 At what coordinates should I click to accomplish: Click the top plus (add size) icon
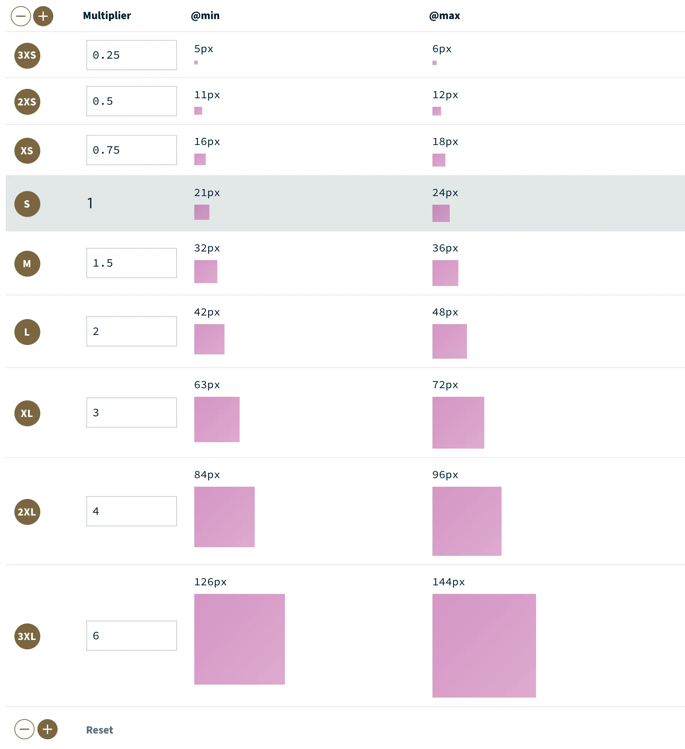point(43,16)
